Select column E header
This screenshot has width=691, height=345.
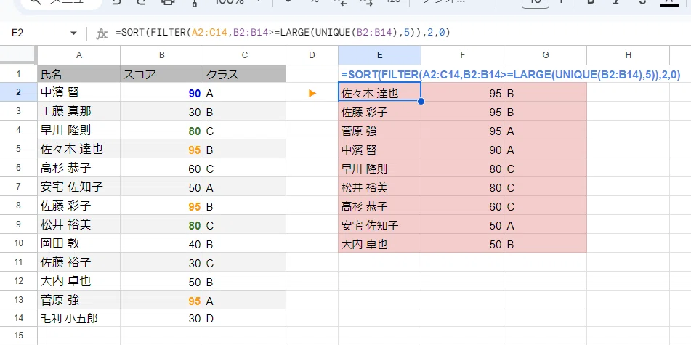[379, 55]
